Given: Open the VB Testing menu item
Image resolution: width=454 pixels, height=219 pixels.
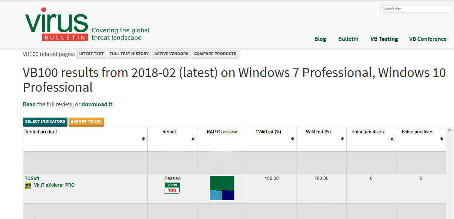Looking at the screenshot, I should pyautogui.click(x=384, y=39).
